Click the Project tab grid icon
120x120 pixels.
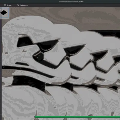[5, 5]
